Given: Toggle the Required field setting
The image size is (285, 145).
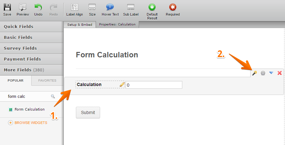Looking at the screenshot, I should (x=173, y=9).
